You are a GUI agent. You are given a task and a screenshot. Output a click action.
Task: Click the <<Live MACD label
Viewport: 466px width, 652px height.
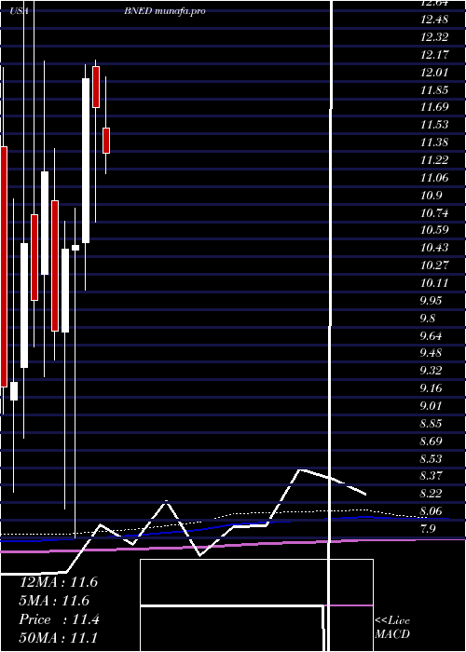point(392,628)
